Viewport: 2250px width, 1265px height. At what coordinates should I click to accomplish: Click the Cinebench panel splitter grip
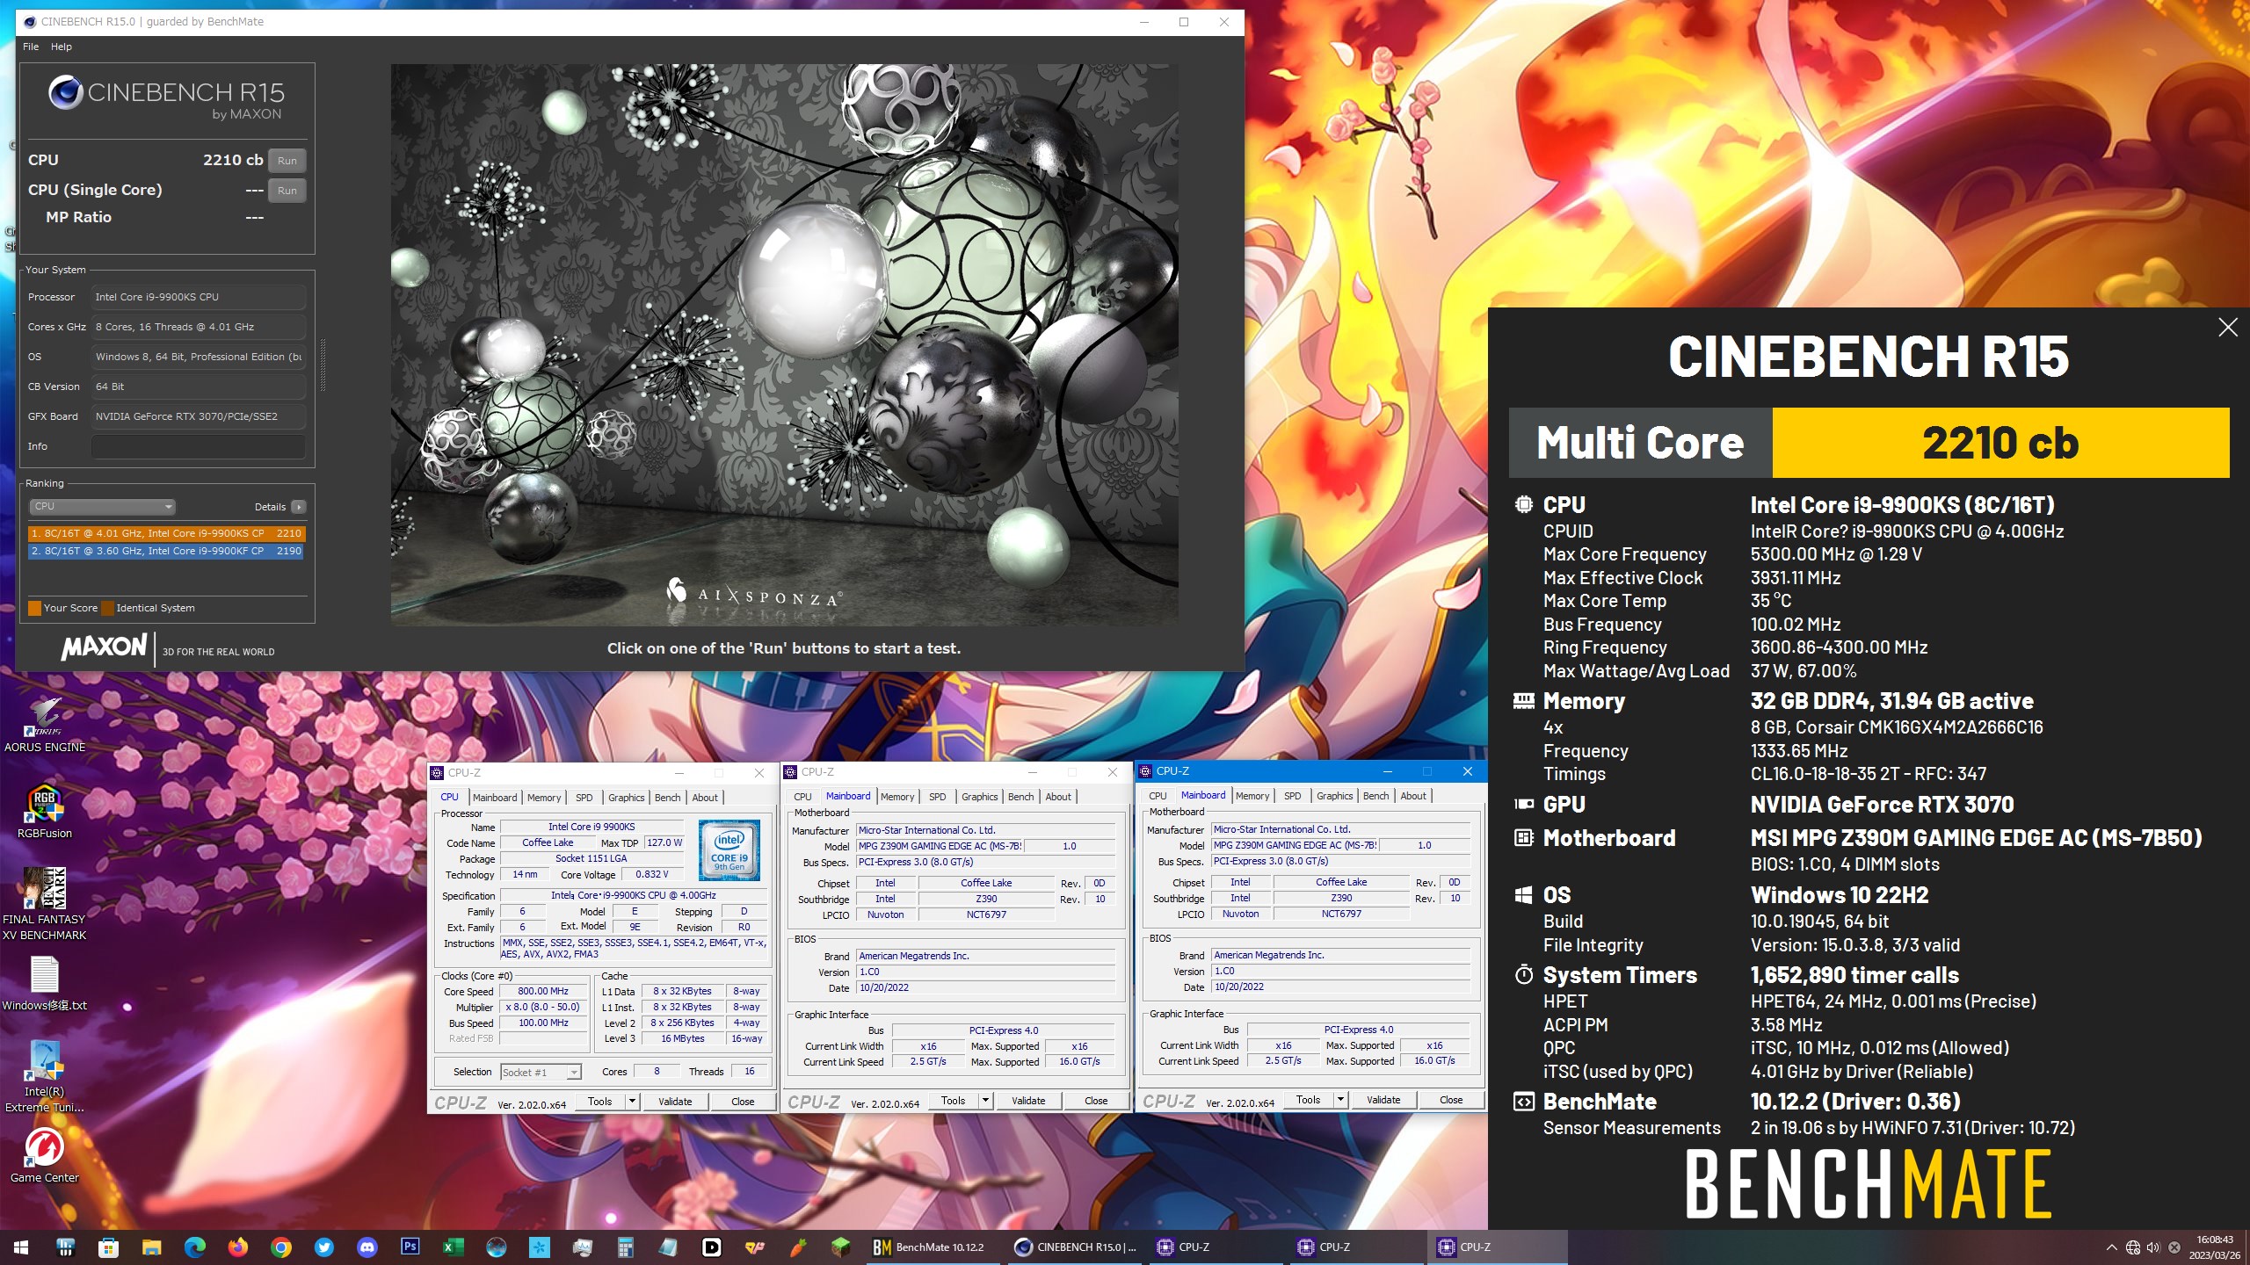(323, 365)
